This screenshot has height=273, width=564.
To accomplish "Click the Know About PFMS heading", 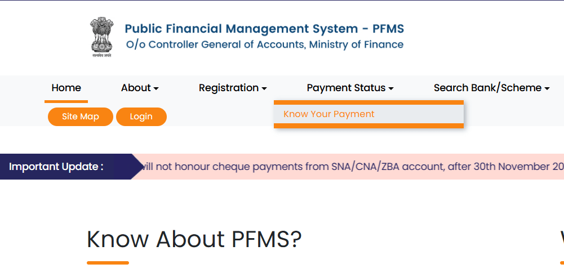I will tap(194, 239).
